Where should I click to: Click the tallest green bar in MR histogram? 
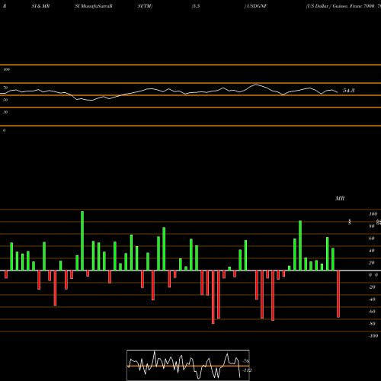(x=82, y=241)
